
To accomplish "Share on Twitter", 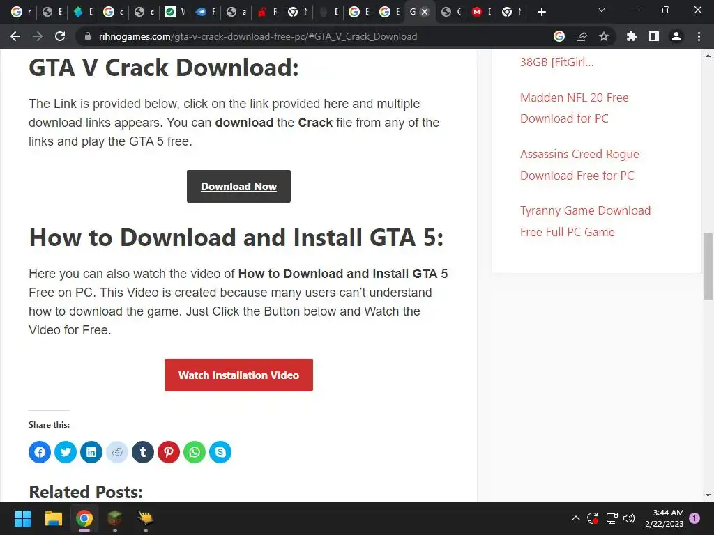I will pos(66,451).
